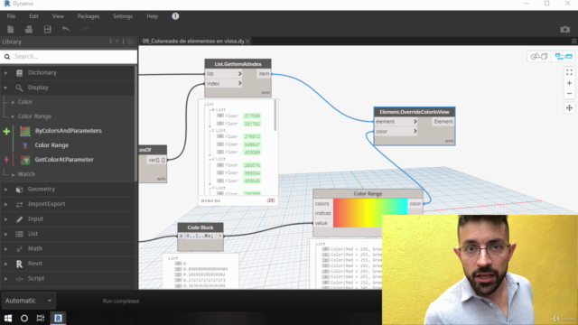Image resolution: width=578 pixels, height=325 pixels.
Task: Click the ByColorsAndParameters node icon
Action: click(25, 131)
